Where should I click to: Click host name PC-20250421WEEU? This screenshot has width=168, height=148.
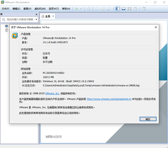point(53,73)
